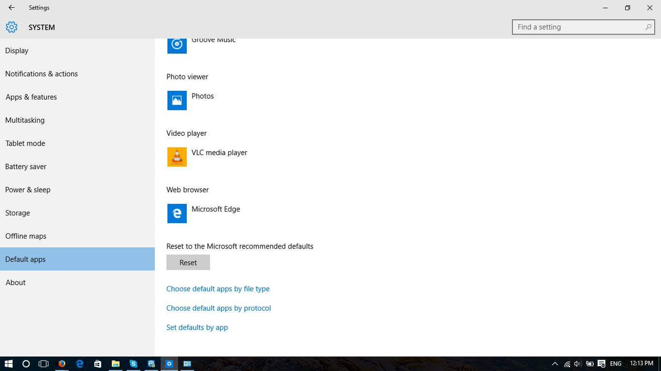
Task: Click the Microsoft Edge icon under Web browser
Action: point(177,213)
